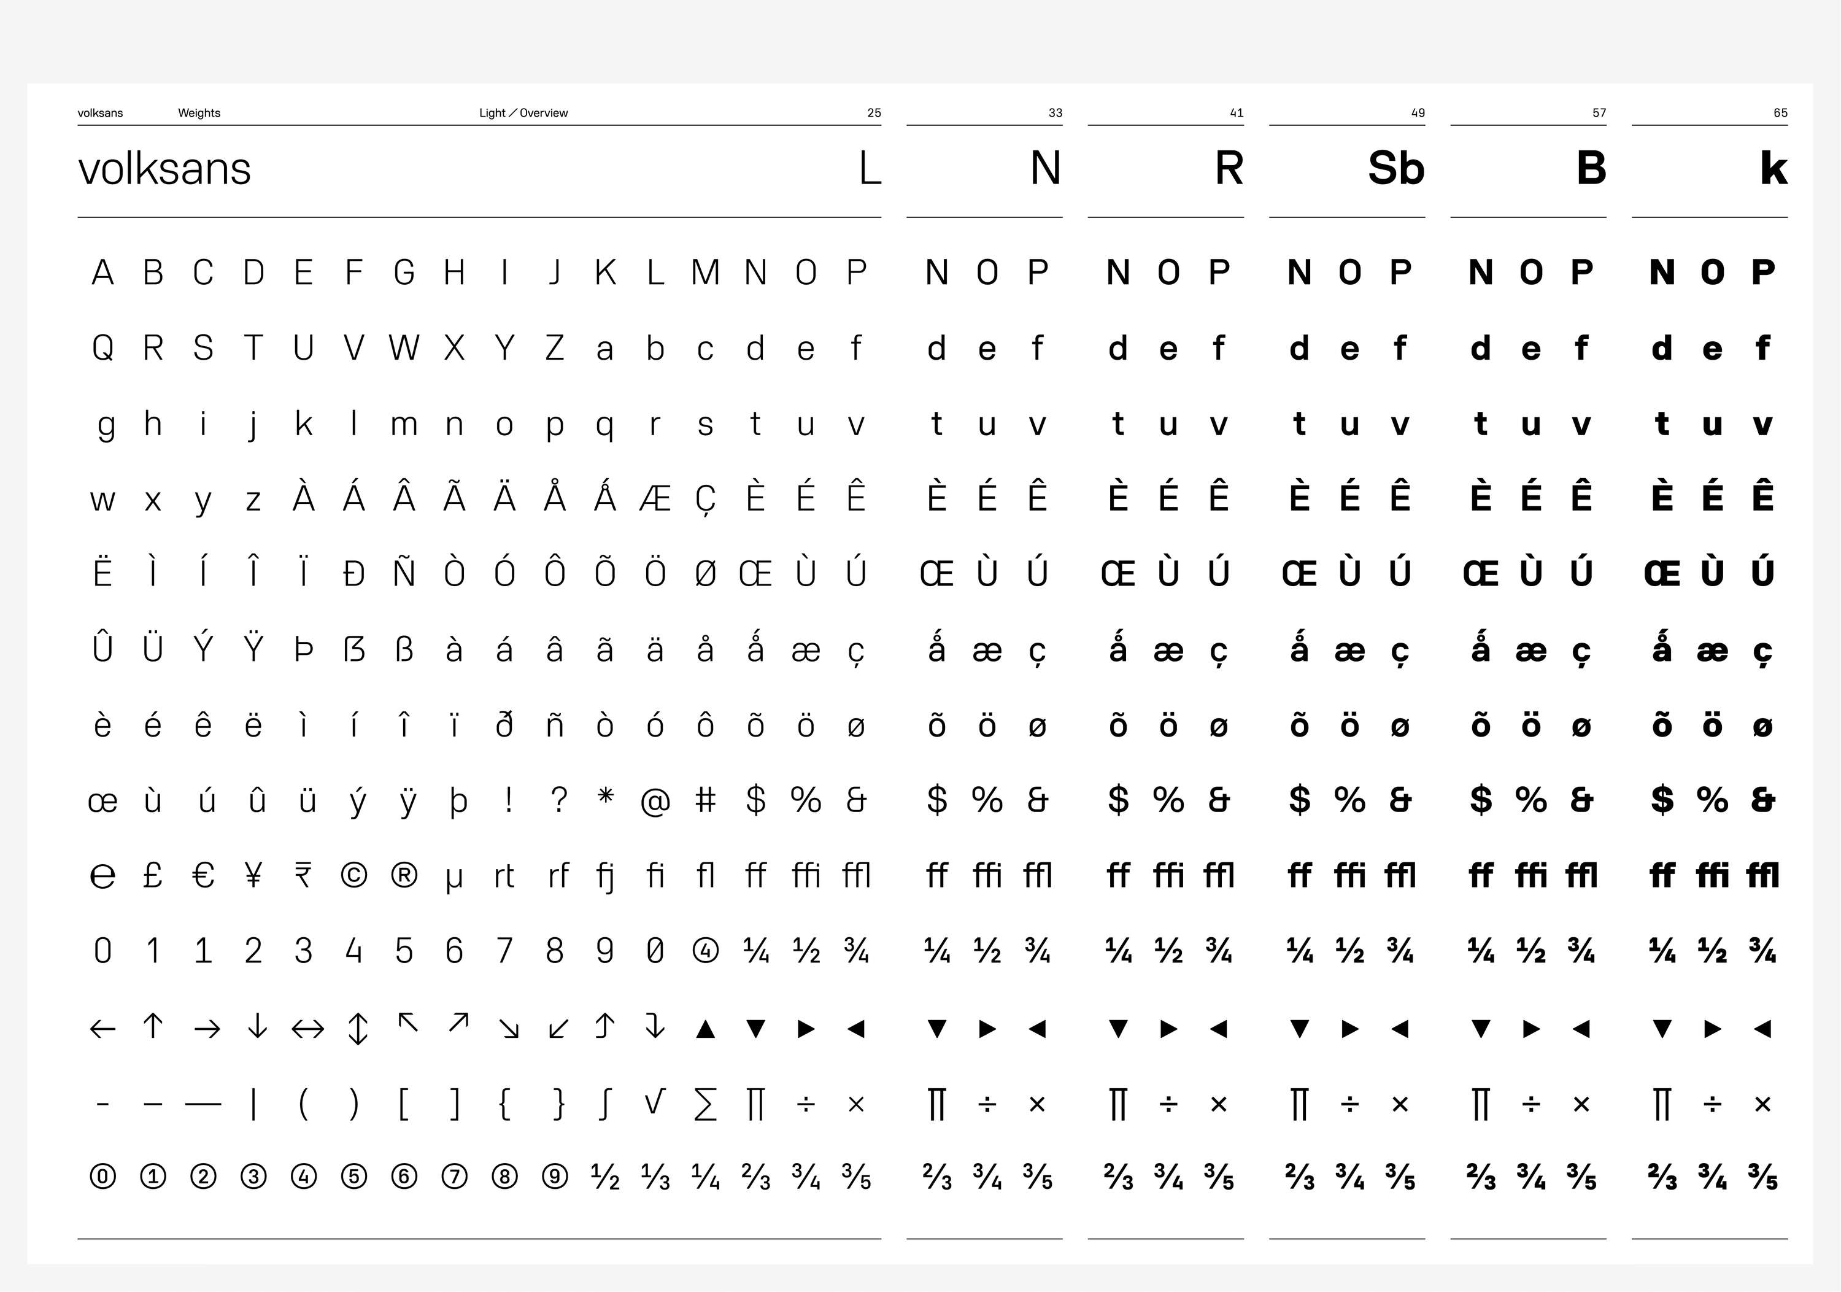Click the down-left diagonal arrow glyph
1841x1292 pixels.
click(x=559, y=1029)
